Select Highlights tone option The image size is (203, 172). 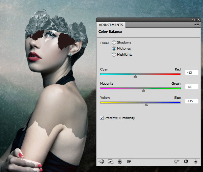tap(114, 55)
